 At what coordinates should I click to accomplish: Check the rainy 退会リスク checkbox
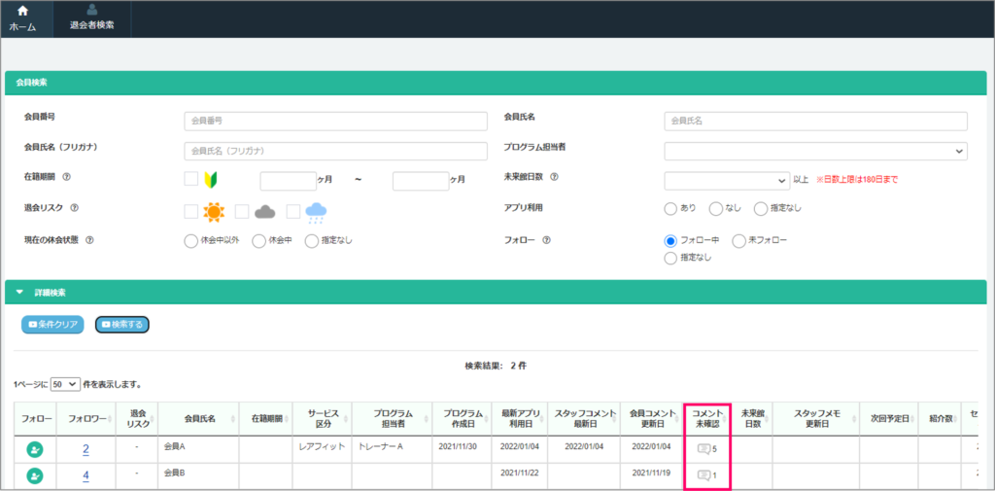point(293,211)
